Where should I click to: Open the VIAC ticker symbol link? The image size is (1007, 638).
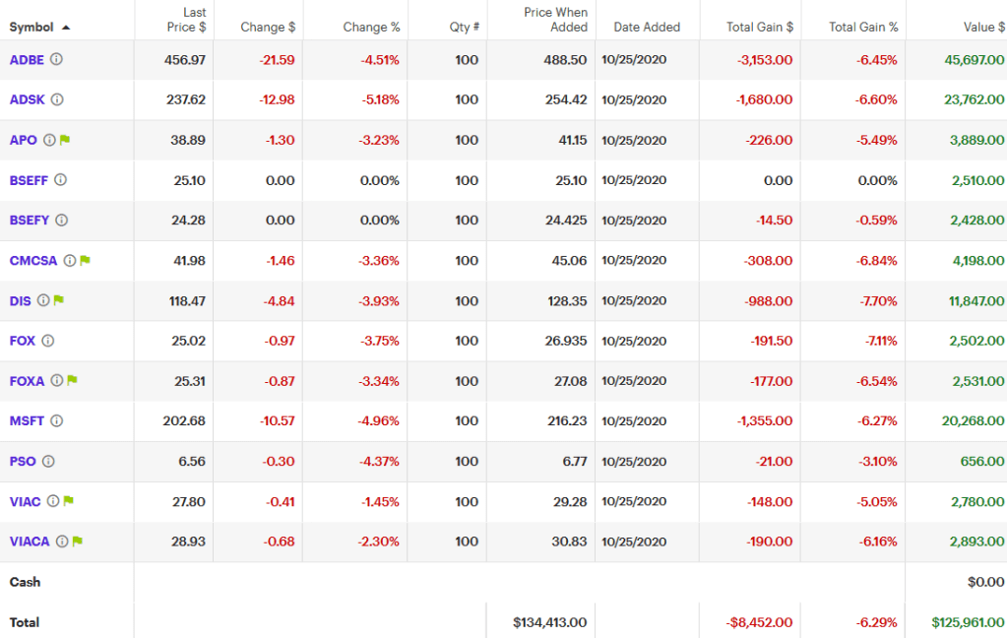pos(25,501)
